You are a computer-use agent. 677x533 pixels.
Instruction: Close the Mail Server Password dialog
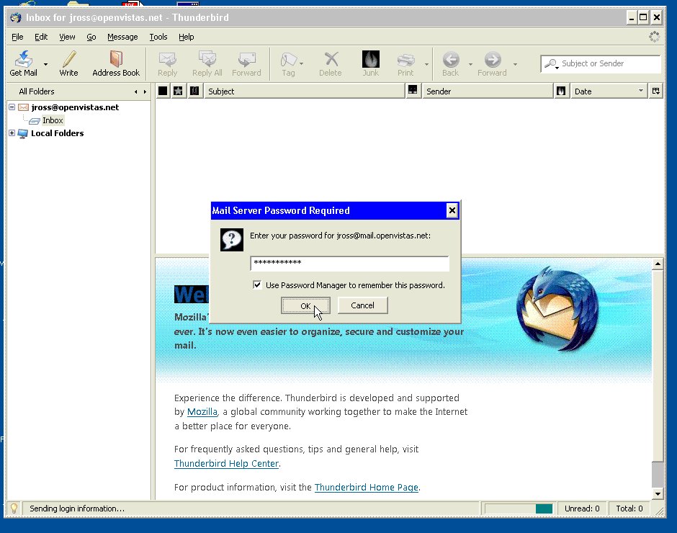coord(452,210)
